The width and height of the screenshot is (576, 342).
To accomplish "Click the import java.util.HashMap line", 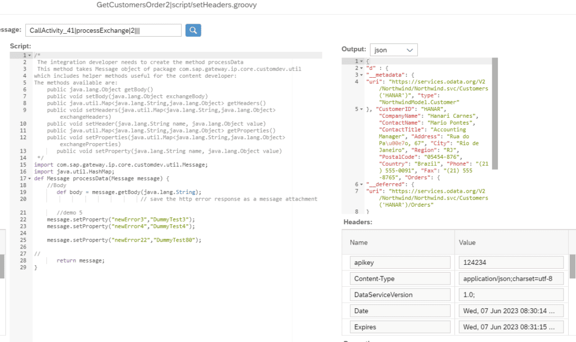I will (x=74, y=171).
